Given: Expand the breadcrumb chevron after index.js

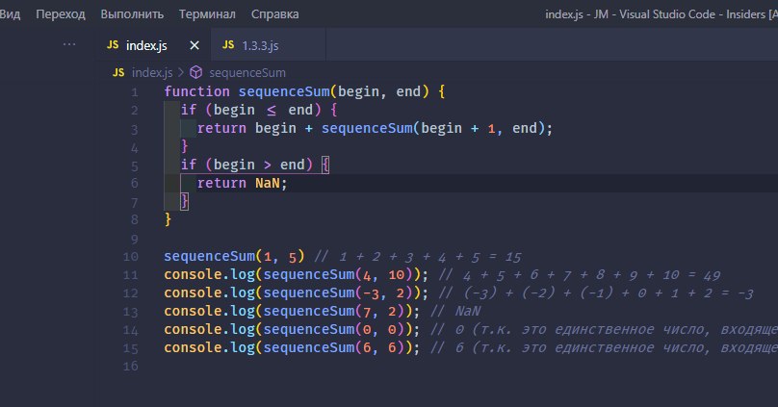Looking at the screenshot, I should (181, 73).
